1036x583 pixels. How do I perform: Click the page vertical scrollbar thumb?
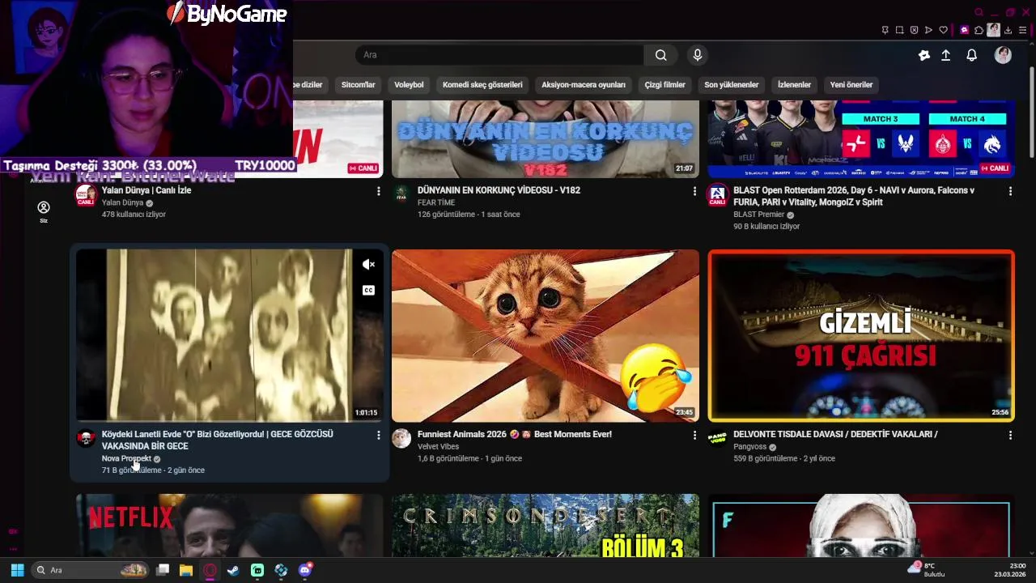[1031, 113]
